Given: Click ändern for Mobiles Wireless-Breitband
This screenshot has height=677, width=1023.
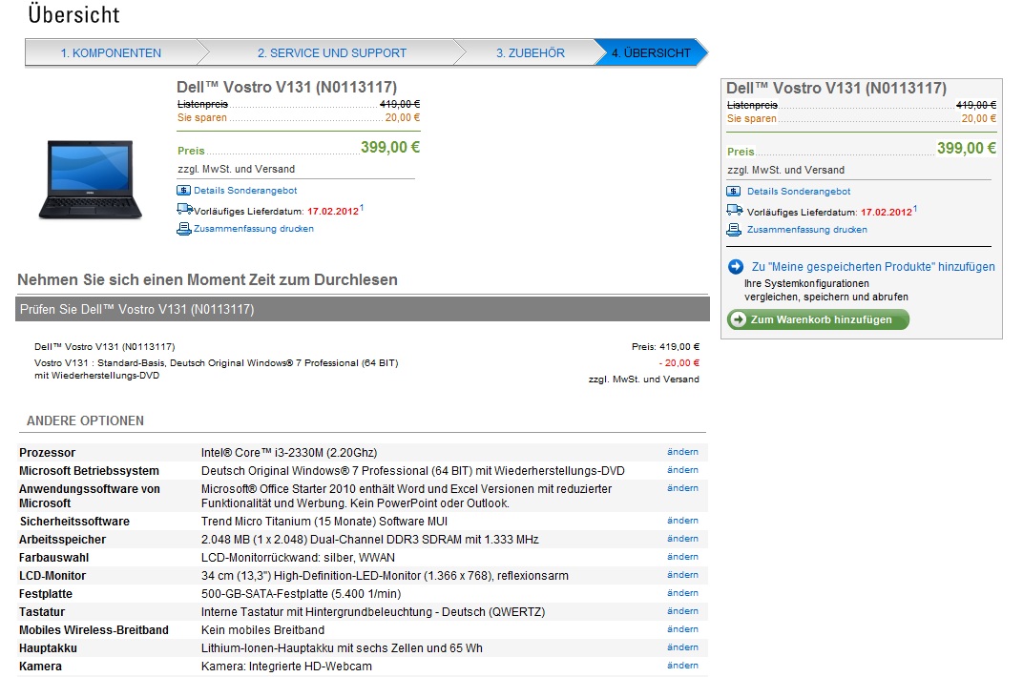Looking at the screenshot, I should 682,629.
